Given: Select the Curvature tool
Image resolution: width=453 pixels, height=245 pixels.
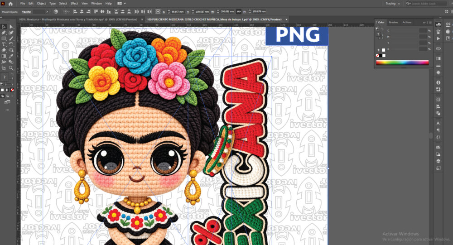Looking at the screenshot, I should click(11, 33).
